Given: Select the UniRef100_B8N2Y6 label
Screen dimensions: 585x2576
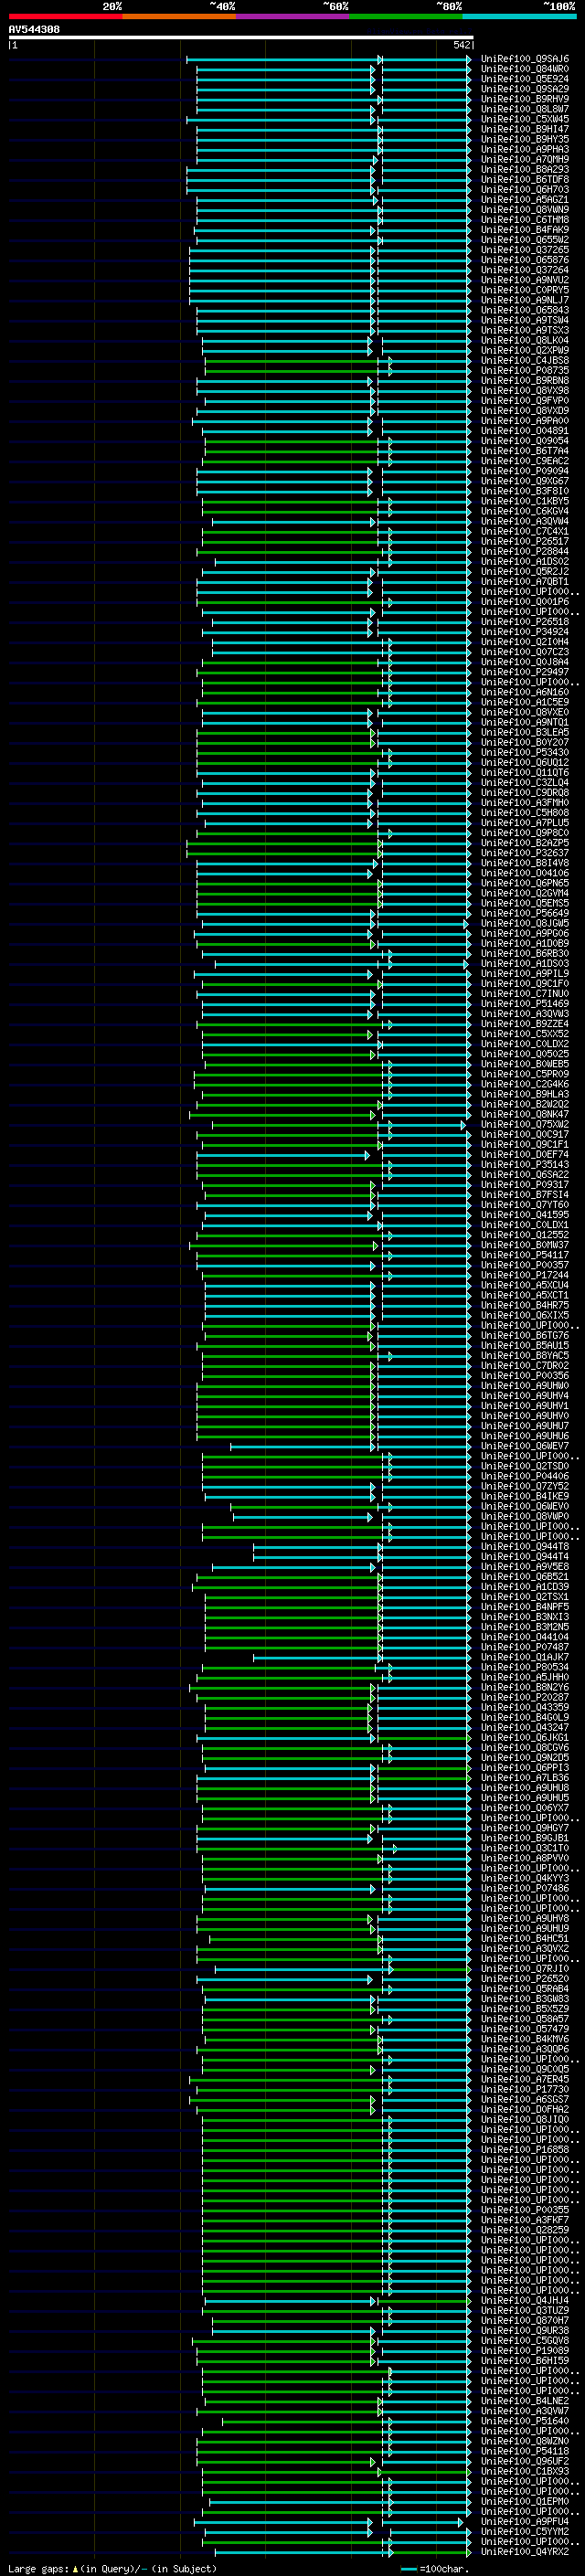Looking at the screenshot, I should pos(525,1687).
